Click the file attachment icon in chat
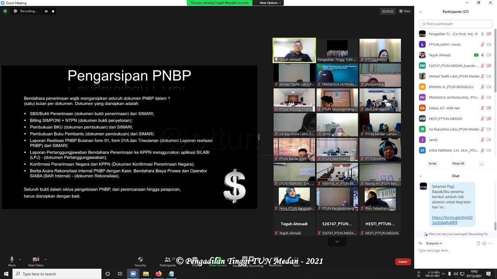 click(x=478, y=243)
